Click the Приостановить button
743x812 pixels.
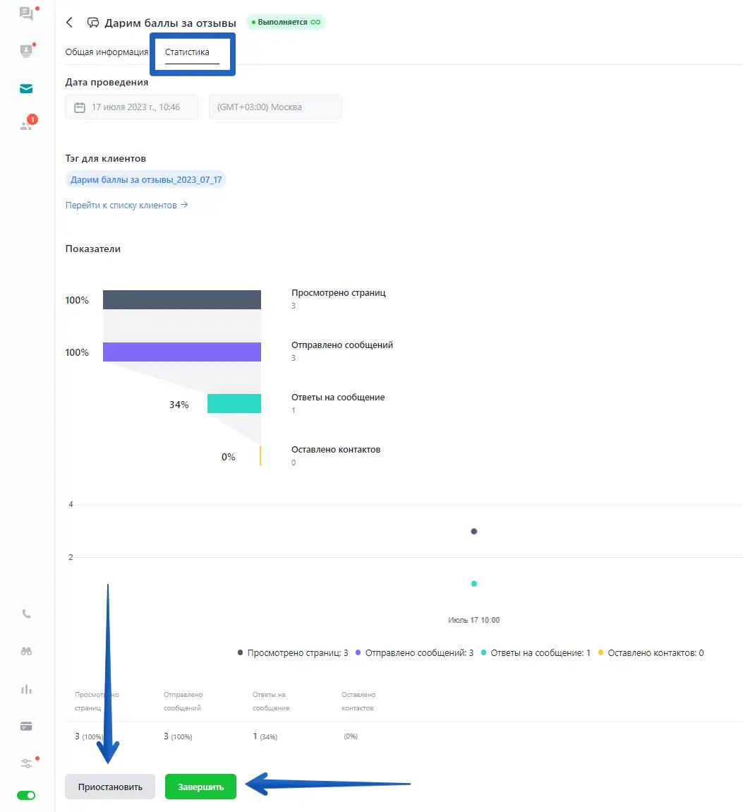point(110,787)
